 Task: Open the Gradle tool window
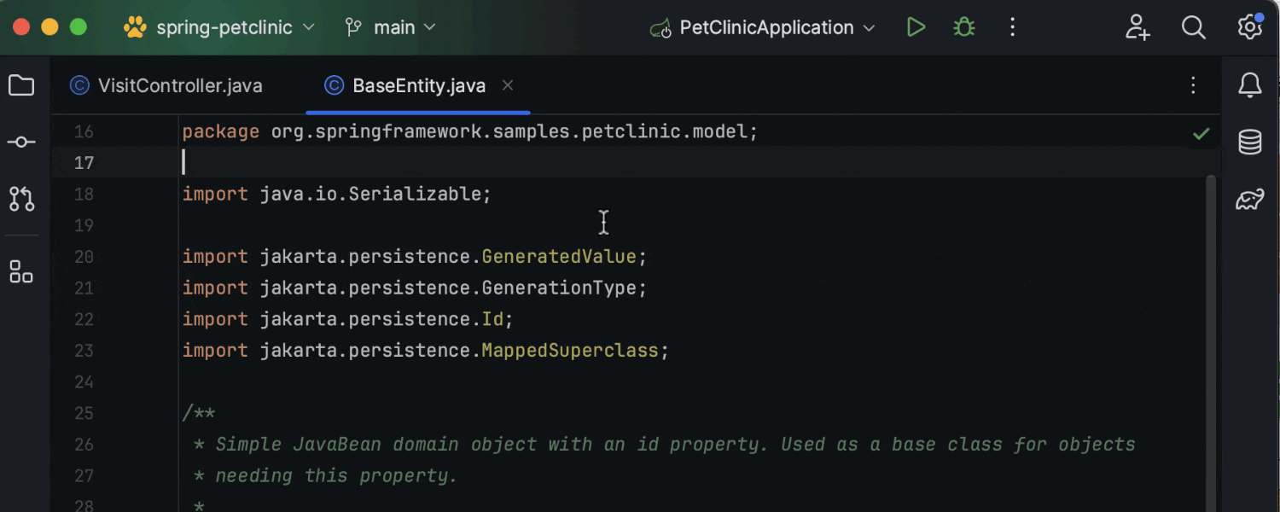[1249, 198]
